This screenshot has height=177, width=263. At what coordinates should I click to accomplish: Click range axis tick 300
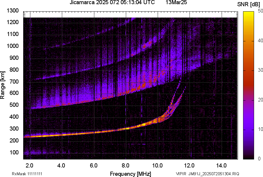click(x=14, y=129)
